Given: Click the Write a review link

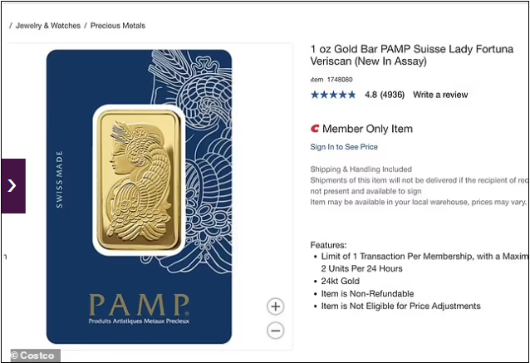Looking at the screenshot, I should (440, 95).
